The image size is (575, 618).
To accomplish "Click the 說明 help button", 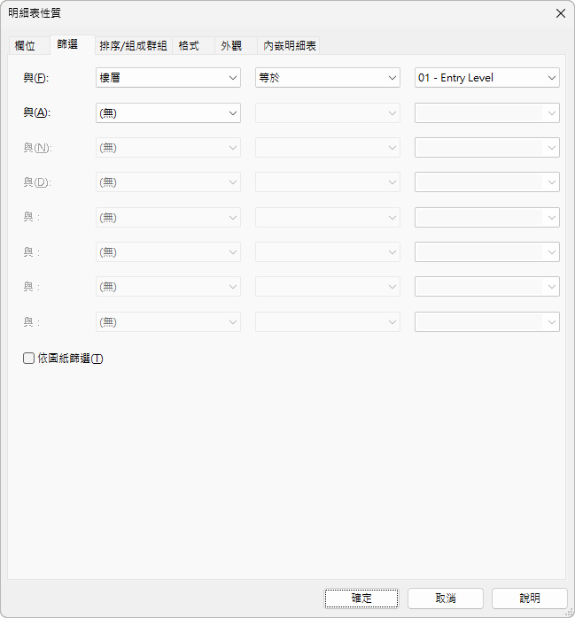I will pyautogui.click(x=530, y=599).
